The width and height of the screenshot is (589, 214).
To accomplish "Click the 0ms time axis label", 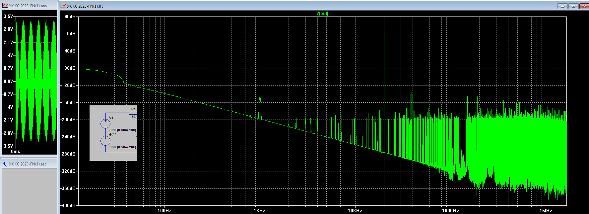I will click(16, 151).
